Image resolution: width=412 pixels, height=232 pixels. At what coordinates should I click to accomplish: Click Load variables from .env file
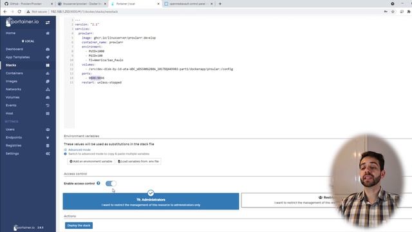click(138, 161)
